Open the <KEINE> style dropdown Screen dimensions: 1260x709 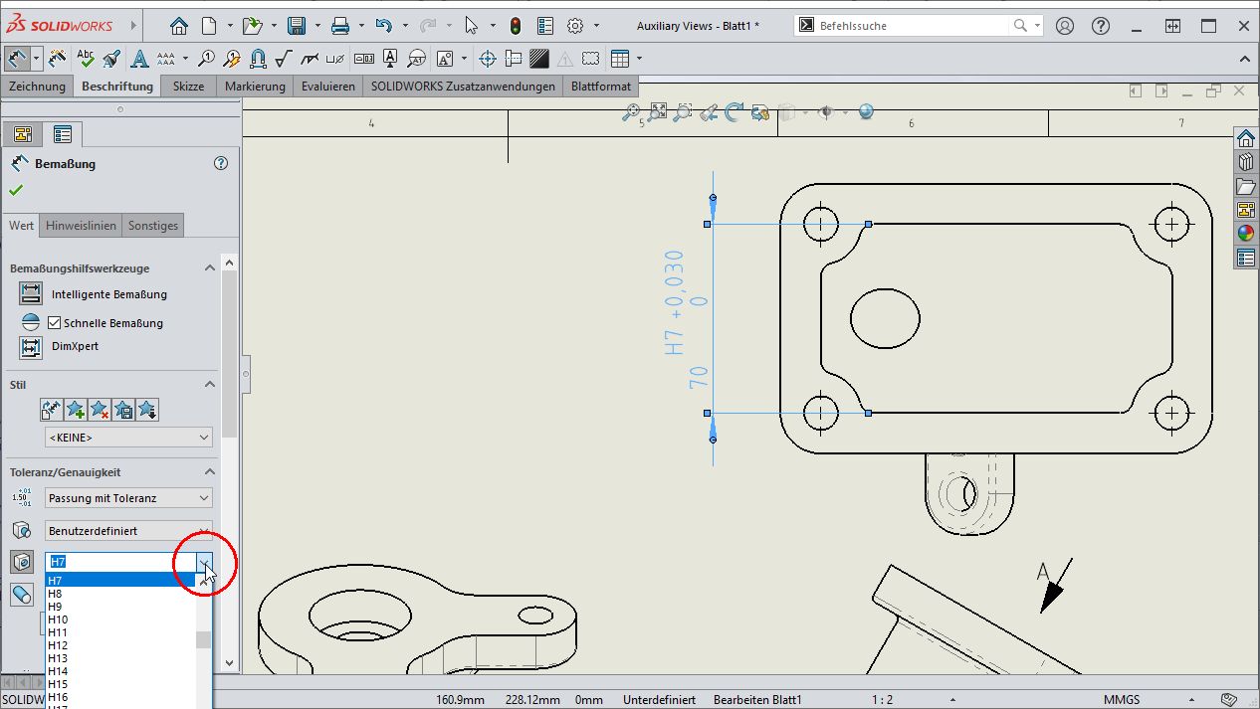[128, 438]
